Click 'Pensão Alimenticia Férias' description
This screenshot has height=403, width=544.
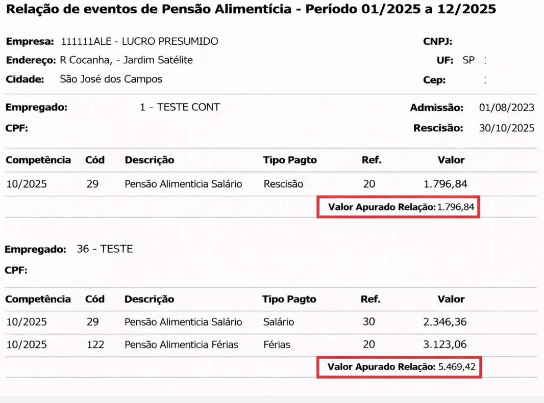pyautogui.click(x=182, y=344)
